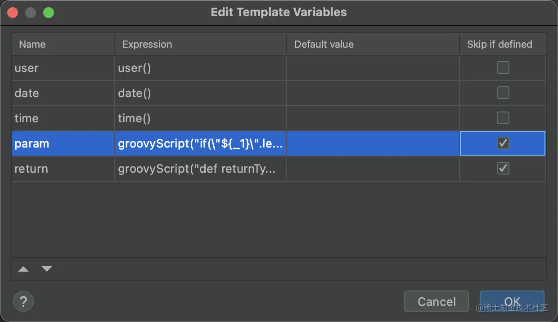The width and height of the screenshot is (558, 322).
Task: Click the Expression column header
Action: [x=200, y=45]
